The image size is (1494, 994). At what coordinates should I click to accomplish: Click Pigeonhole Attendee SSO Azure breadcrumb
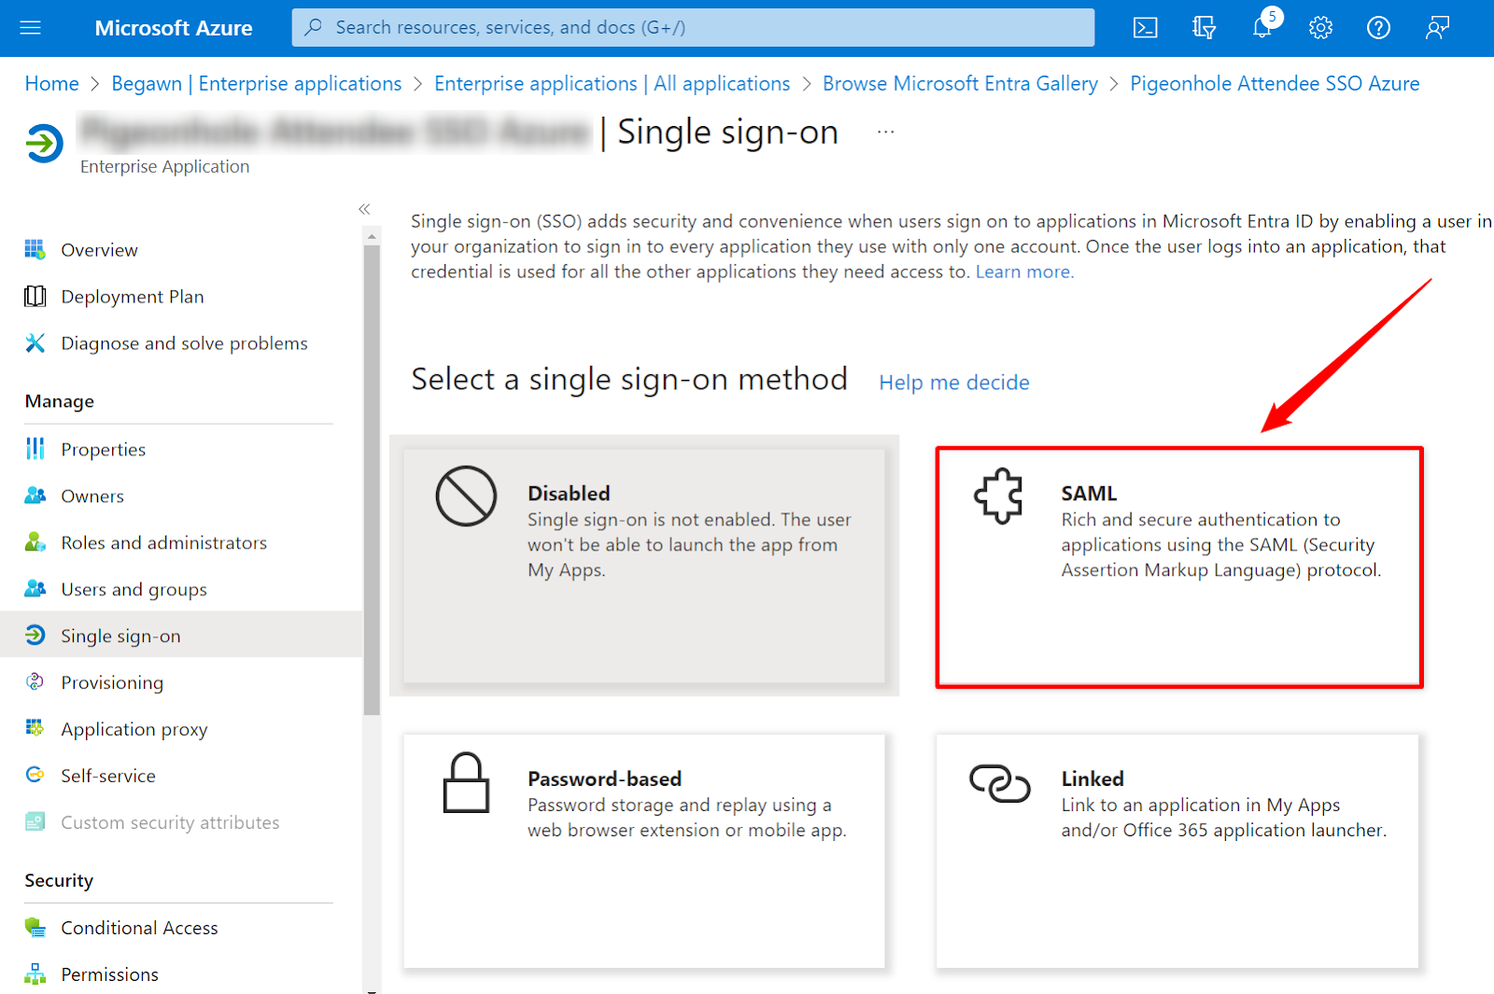[1275, 83]
